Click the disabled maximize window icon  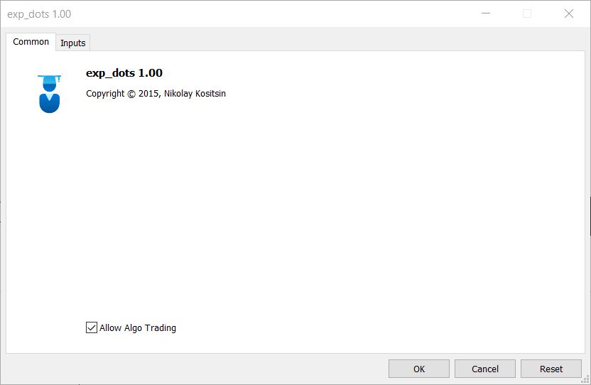[x=527, y=13]
